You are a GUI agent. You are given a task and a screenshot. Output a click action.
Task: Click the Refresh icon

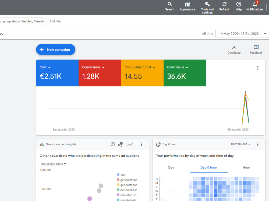coord(224,4)
